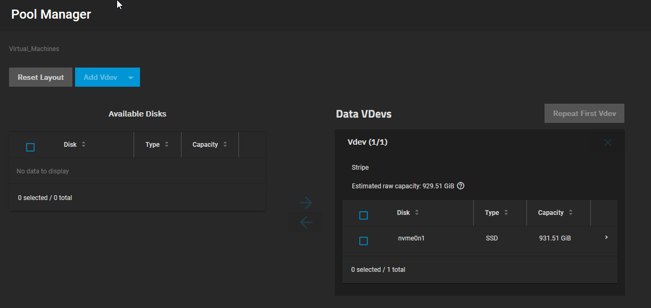This screenshot has width=651, height=308.
Task: Sort Available Disks by Capacity column
Action: (210, 145)
